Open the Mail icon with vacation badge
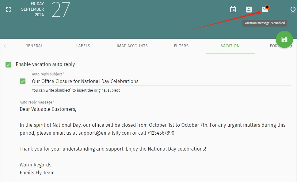Viewport: 297px width, 182px height. [x=265, y=9]
